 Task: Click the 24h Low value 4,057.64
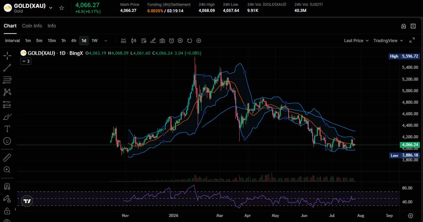tap(231, 11)
